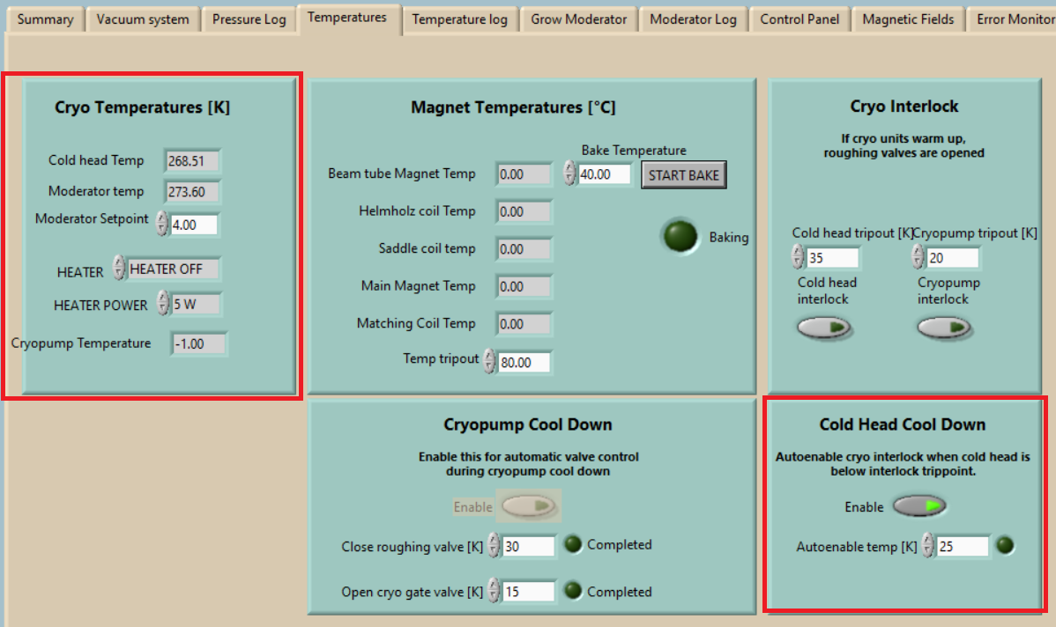Click the Open cryo gate valve stepper arrows
Image resolution: width=1056 pixels, height=627 pixels.
[495, 591]
